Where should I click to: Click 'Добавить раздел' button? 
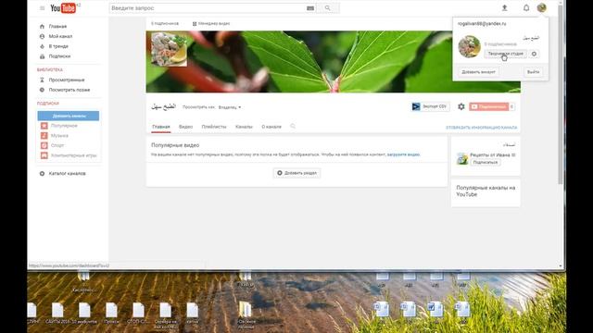click(x=296, y=173)
